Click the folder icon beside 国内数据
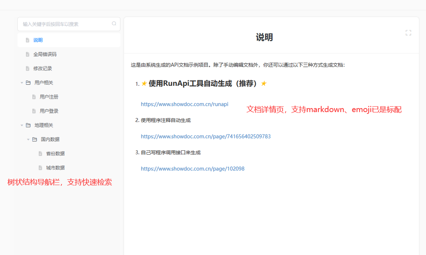The height and width of the screenshot is (255, 426). point(35,139)
